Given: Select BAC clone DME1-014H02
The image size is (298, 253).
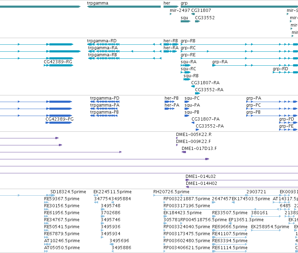Looking at the screenshot, I should click(x=201, y=183).
